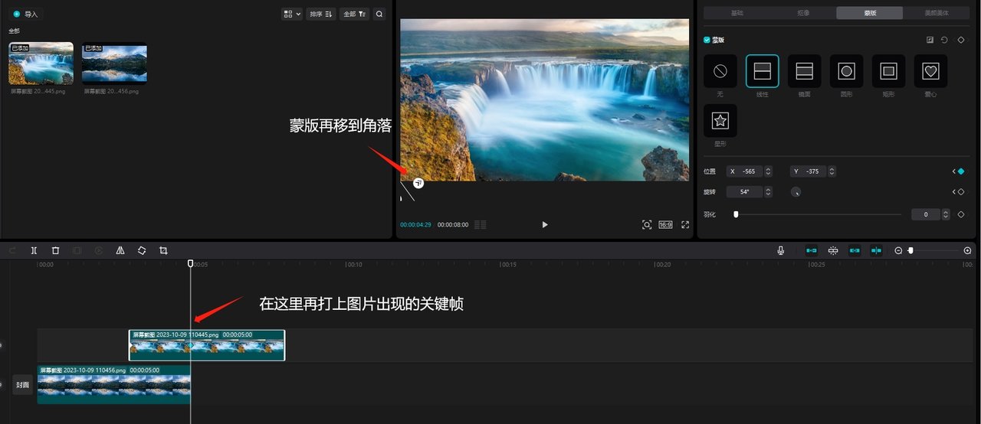
Task: Click the crop tool icon
Action: coord(163,250)
